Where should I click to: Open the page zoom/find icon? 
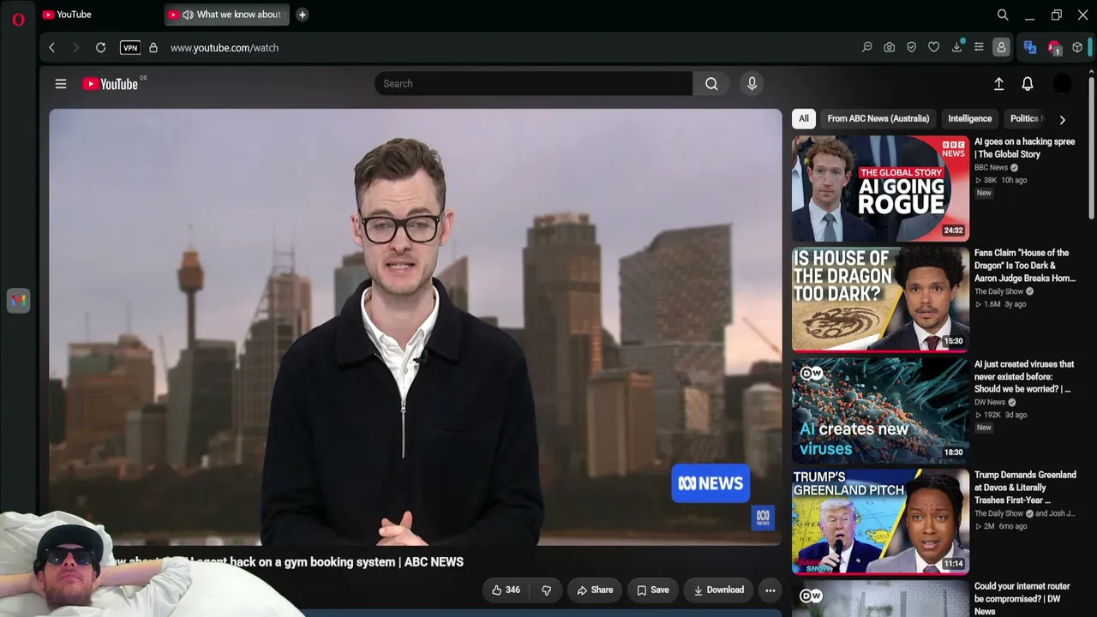point(867,48)
